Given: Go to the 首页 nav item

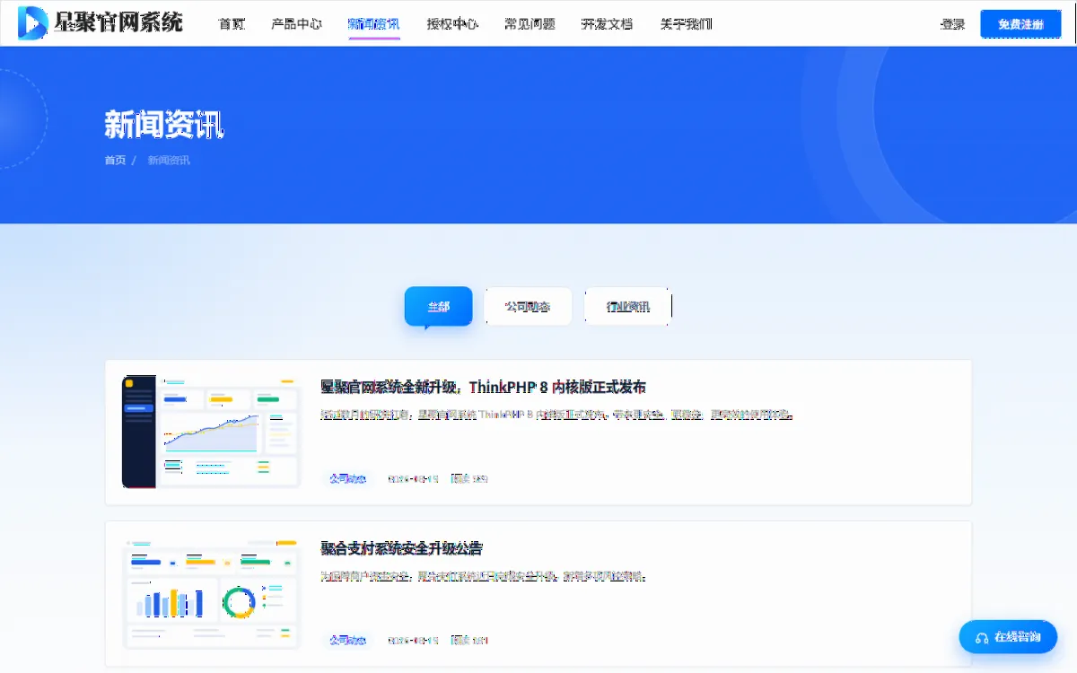Looking at the screenshot, I should pos(232,24).
